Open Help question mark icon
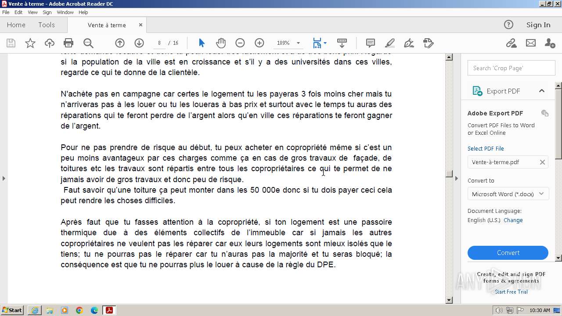 tap(508, 25)
